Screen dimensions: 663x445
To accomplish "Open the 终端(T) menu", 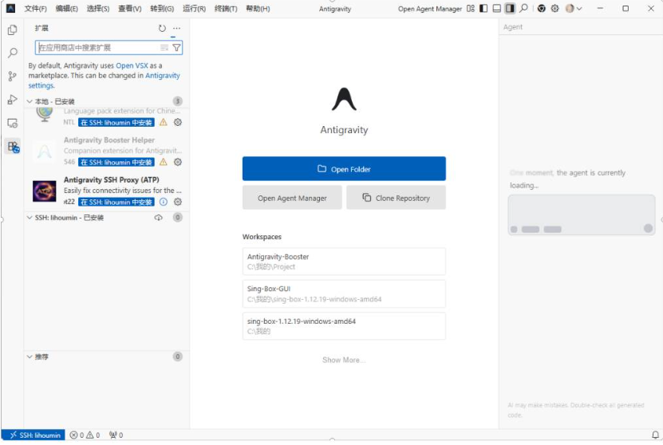I will [x=226, y=9].
